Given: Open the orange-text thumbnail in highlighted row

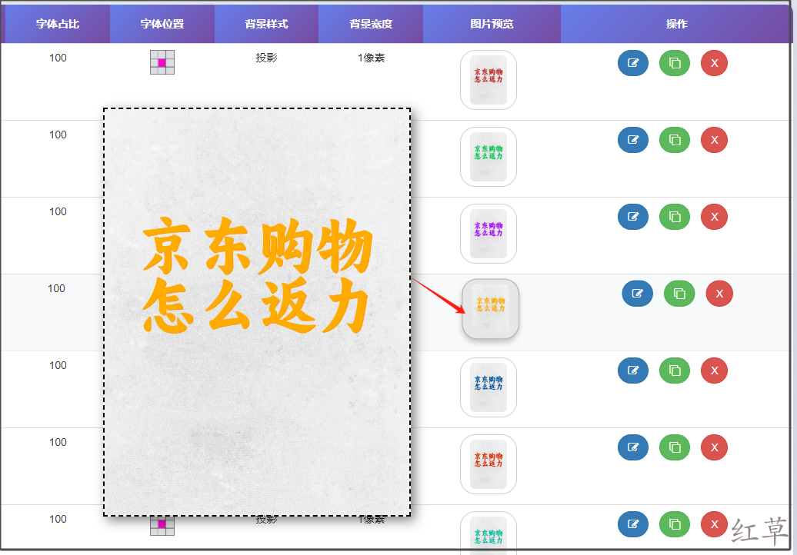Looking at the screenshot, I should (x=491, y=309).
